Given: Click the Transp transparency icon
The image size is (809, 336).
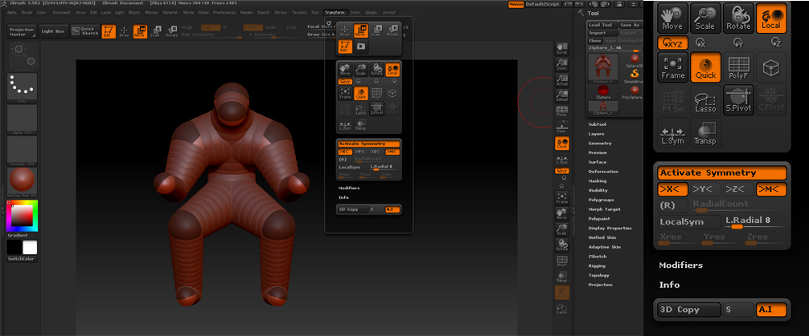Looking at the screenshot, I should point(705,134).
